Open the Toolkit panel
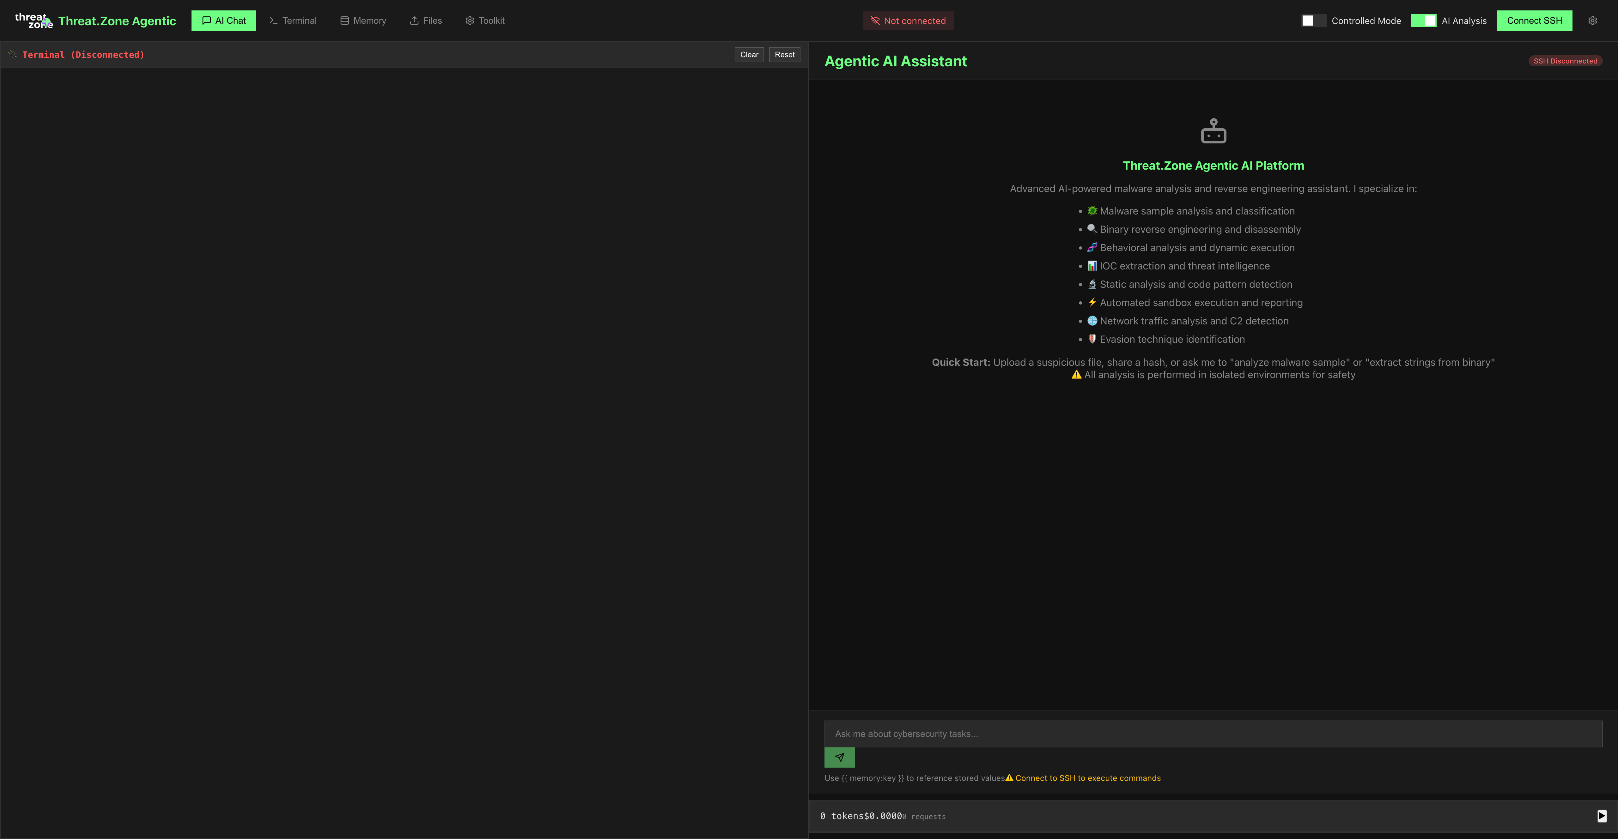1618x839 pixels. tap(484, 20)
